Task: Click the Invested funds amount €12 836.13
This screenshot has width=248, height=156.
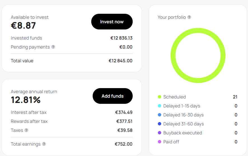Action: 121,38
